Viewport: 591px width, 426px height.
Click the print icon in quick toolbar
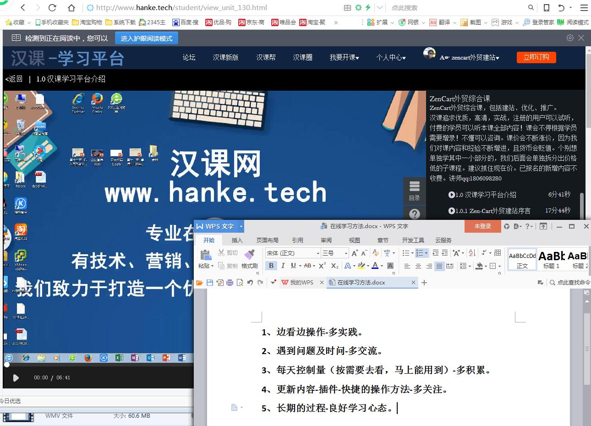point(230,283)
